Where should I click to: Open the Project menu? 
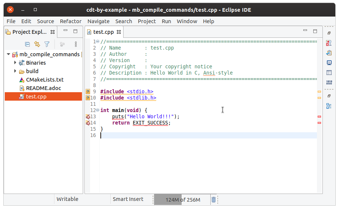[x=147, y=21]
